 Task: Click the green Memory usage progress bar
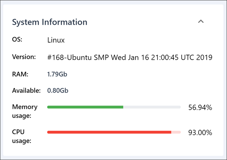pyautogui.click(x=85, y=107)
